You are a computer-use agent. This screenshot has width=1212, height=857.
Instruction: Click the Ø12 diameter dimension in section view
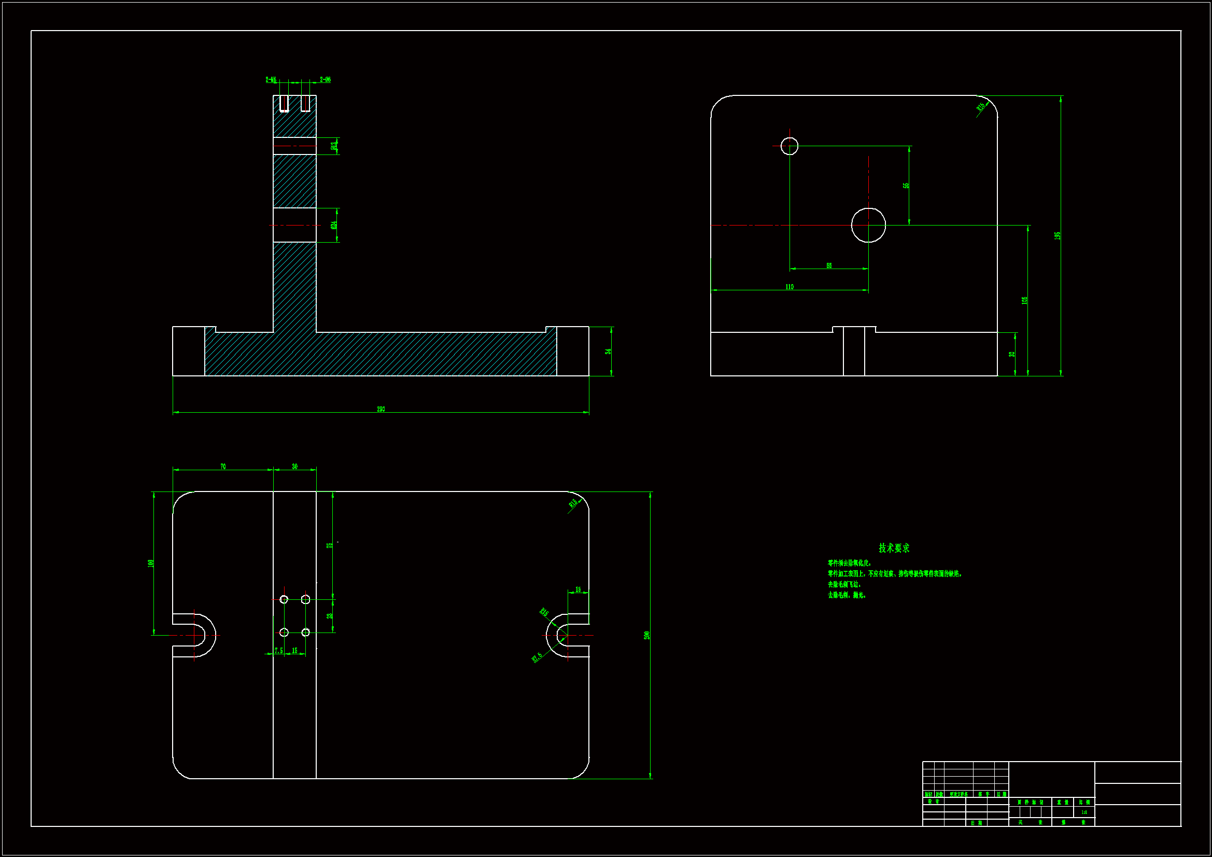[x=334, y=146]
